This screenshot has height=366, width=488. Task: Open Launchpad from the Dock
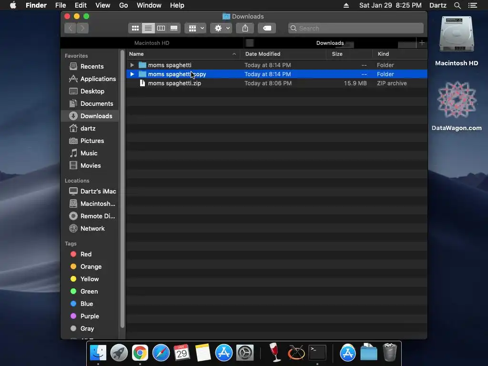119,353
